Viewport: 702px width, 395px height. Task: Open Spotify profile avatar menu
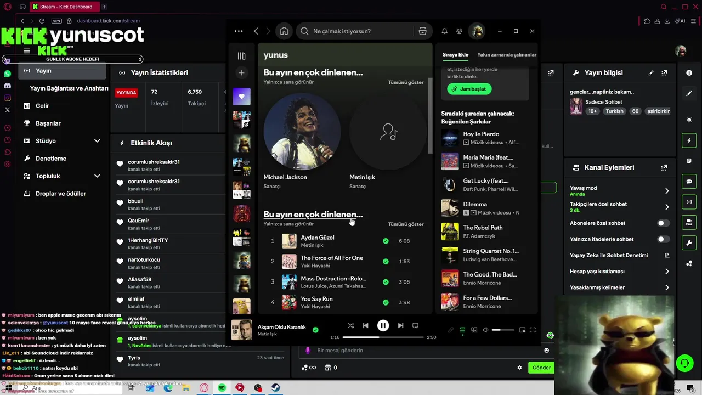(477, 31)
